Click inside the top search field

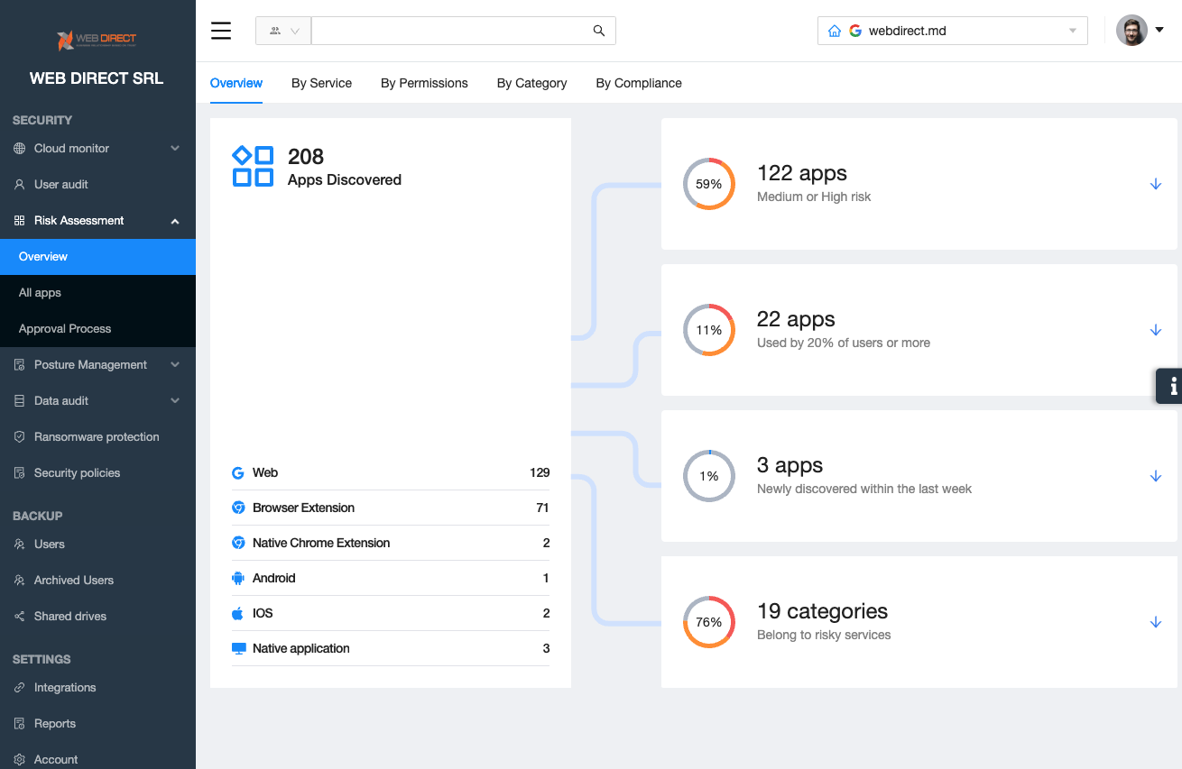(451, 30)
